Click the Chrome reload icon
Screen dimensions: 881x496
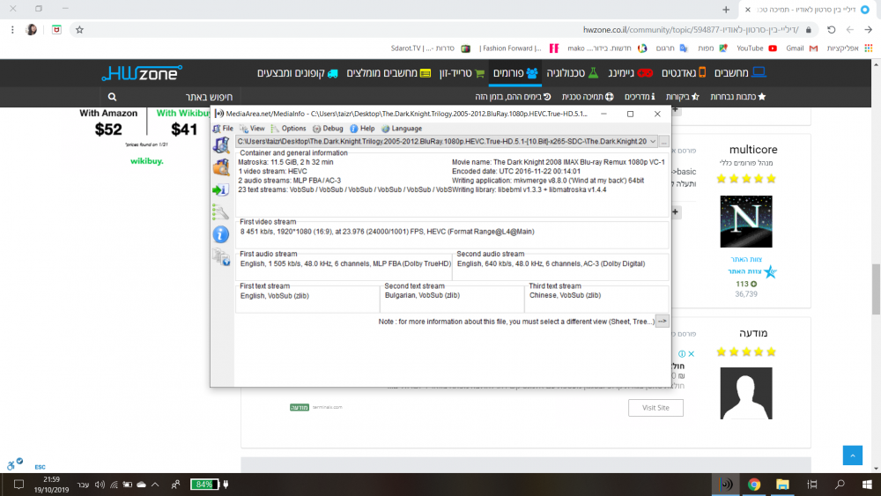[831, 30]
